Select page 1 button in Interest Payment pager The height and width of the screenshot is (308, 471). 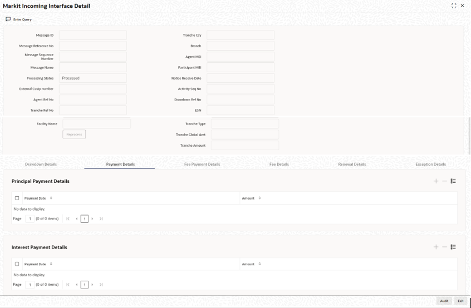coord(85,285)
